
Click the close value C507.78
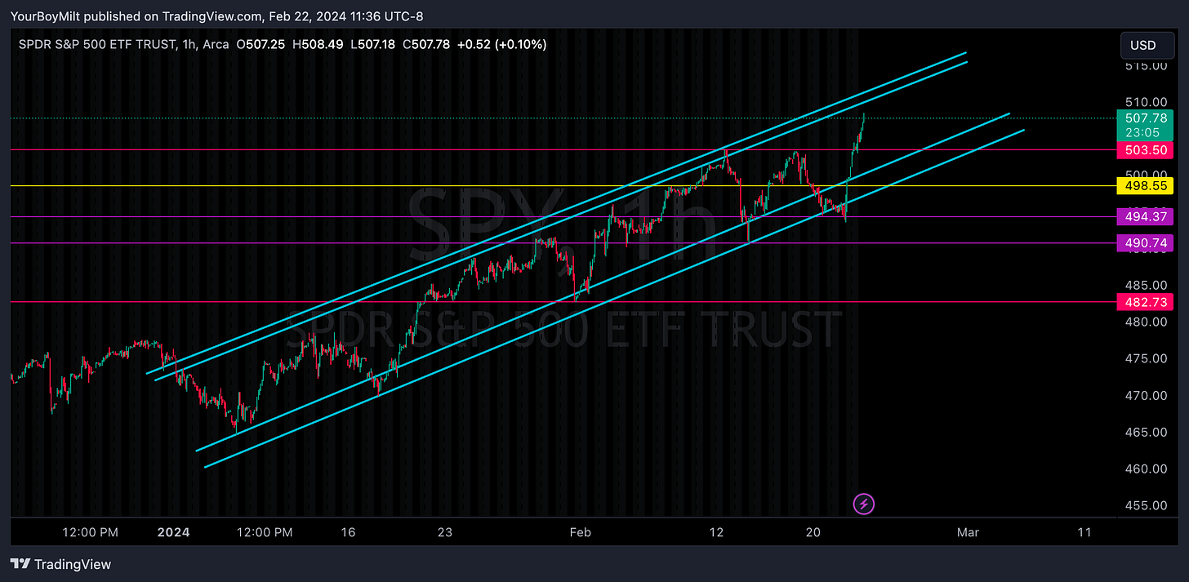coord(426,44)
